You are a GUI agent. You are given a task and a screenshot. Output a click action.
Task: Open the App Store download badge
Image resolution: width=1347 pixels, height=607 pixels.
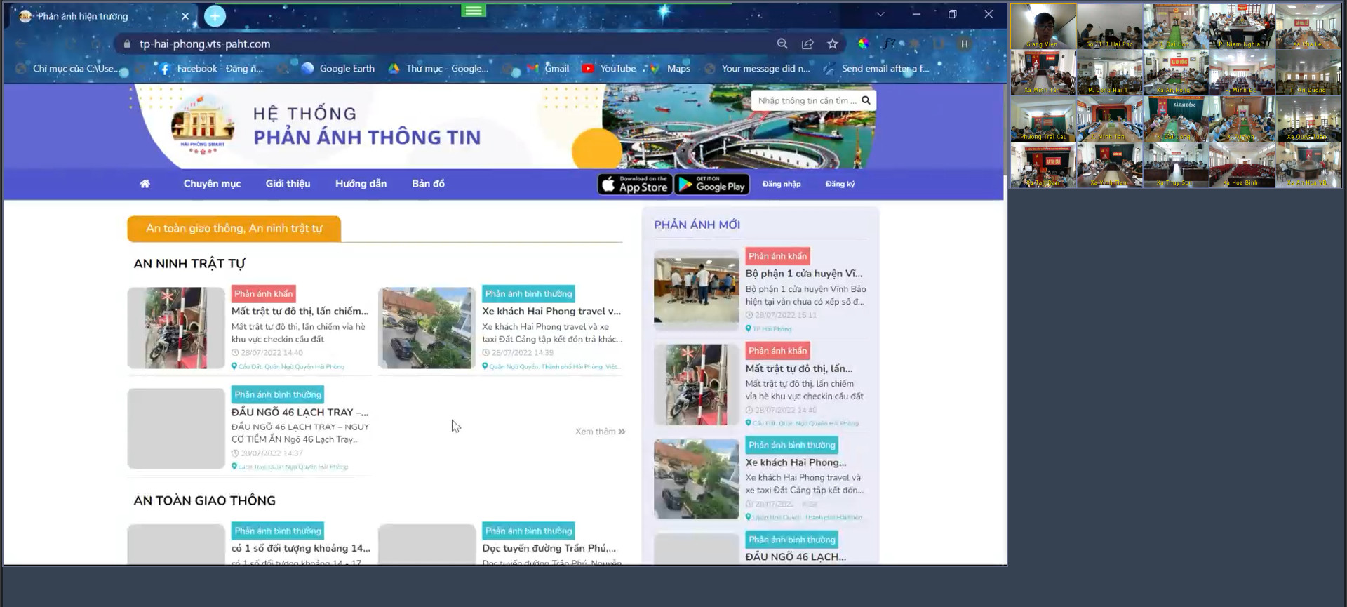635,184
